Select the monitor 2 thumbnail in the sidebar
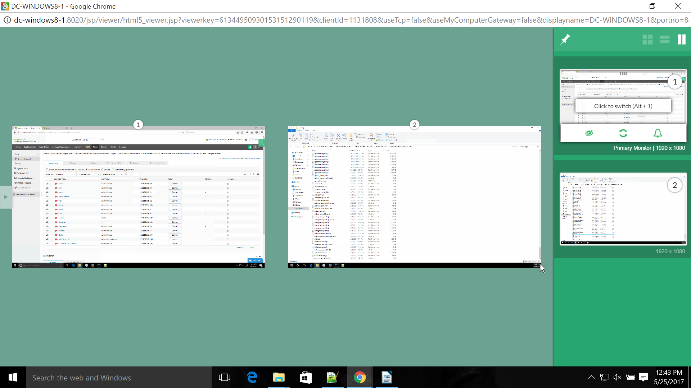 (x=623, y=209)
